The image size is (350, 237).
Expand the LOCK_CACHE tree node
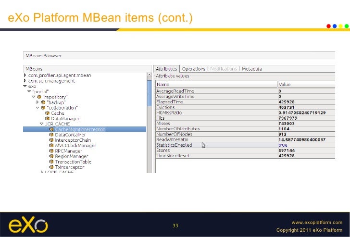[x=42, y=172]
